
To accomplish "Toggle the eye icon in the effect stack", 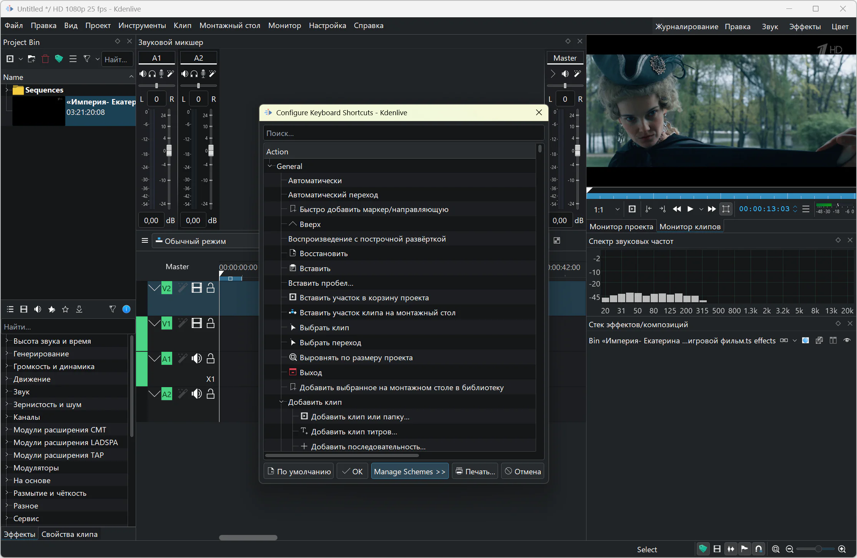I will tap(847, 341).
